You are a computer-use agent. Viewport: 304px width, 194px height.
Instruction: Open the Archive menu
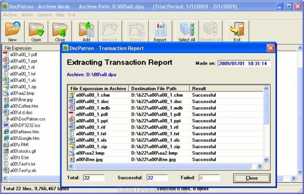(10, 15)
